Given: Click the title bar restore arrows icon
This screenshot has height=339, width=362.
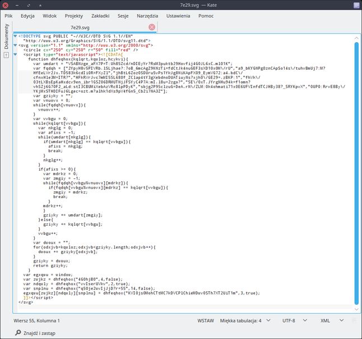Looking at the screenshot, I should pyautogui.click(x=29, y=5).
